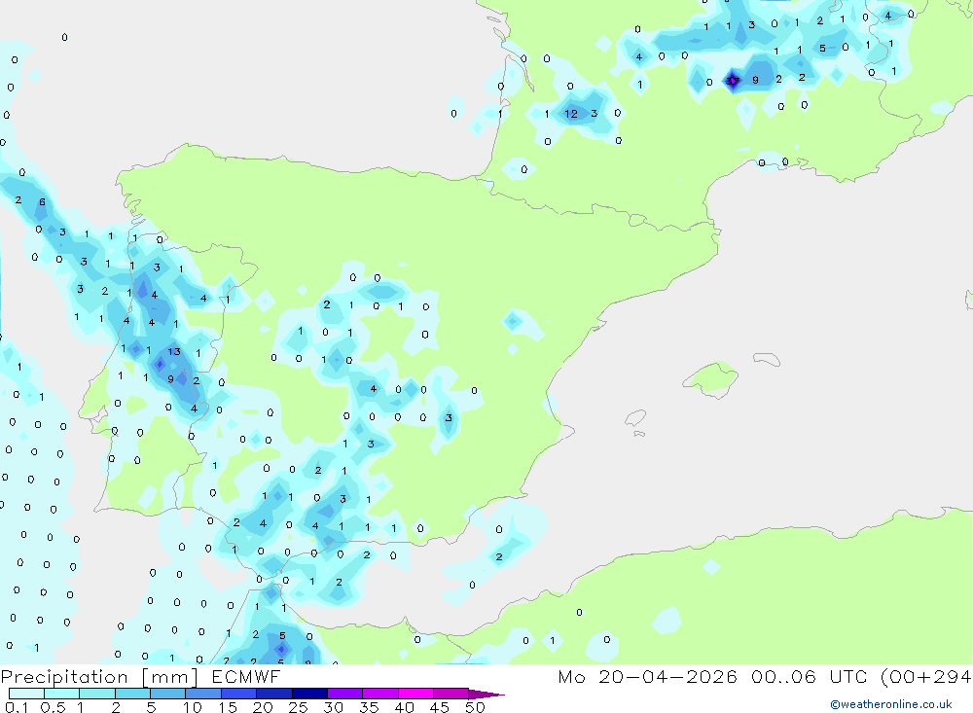
Task: Click the '10' legend scale label
Action: (193, 707)
